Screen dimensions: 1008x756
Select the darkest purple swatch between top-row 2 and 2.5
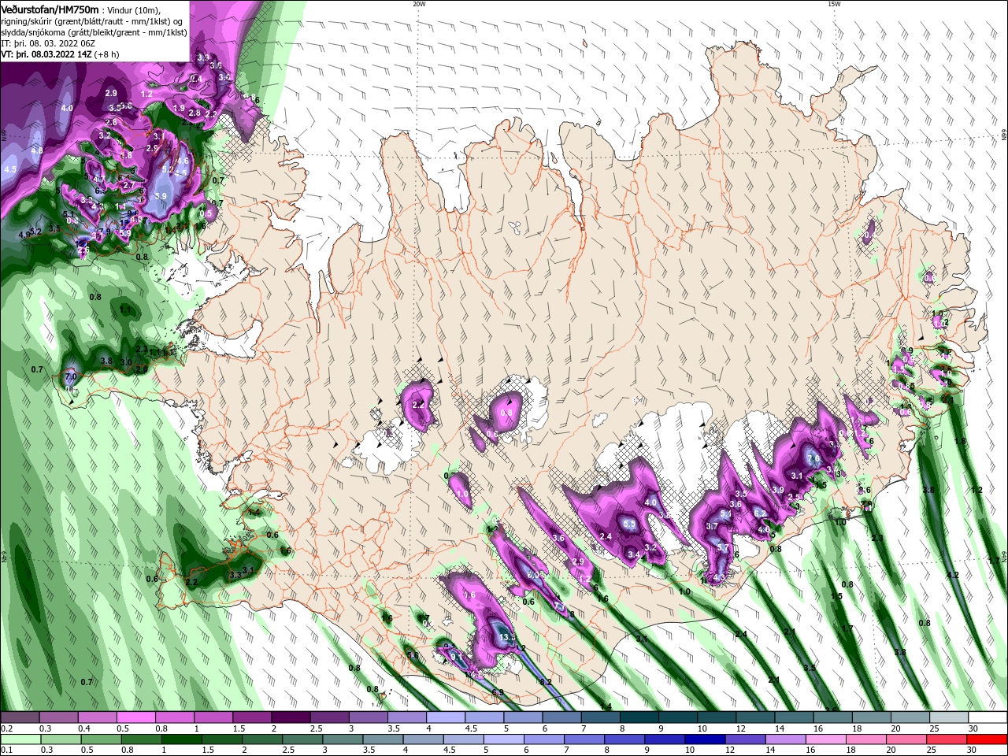point(291,717)
